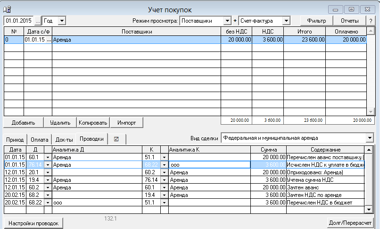Open the Оплата tab
The width and height of the screenshot is (380, 229).
[39, 139]
